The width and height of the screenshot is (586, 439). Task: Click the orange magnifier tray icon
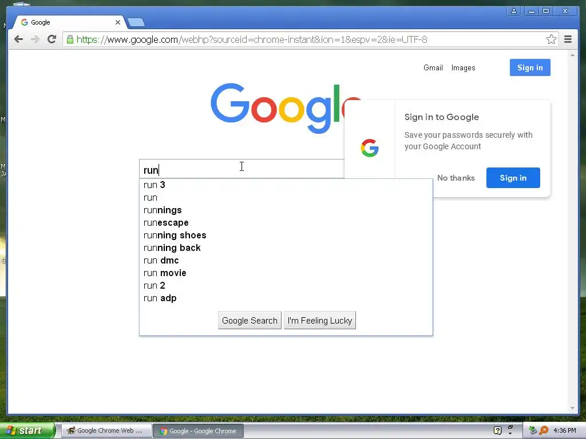pyautogui.click(x=544, y=430)
